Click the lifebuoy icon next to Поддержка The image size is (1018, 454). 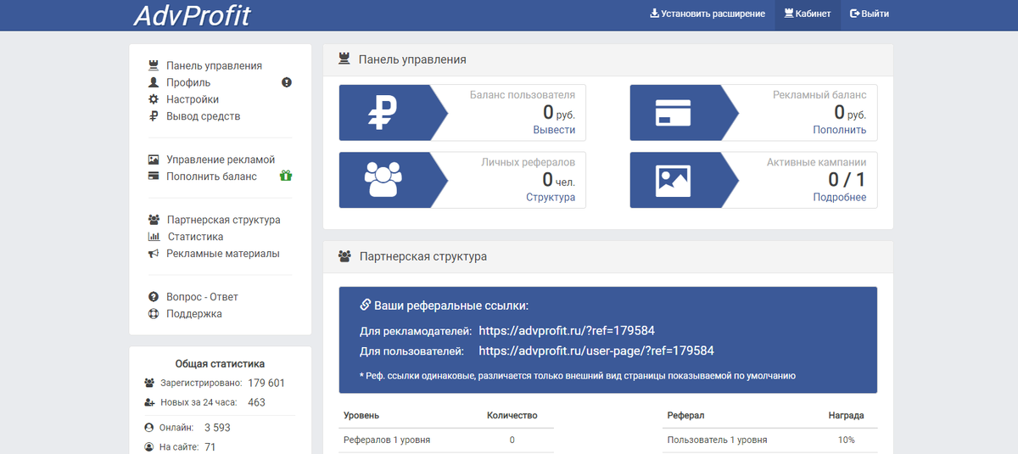pos(154,314)
